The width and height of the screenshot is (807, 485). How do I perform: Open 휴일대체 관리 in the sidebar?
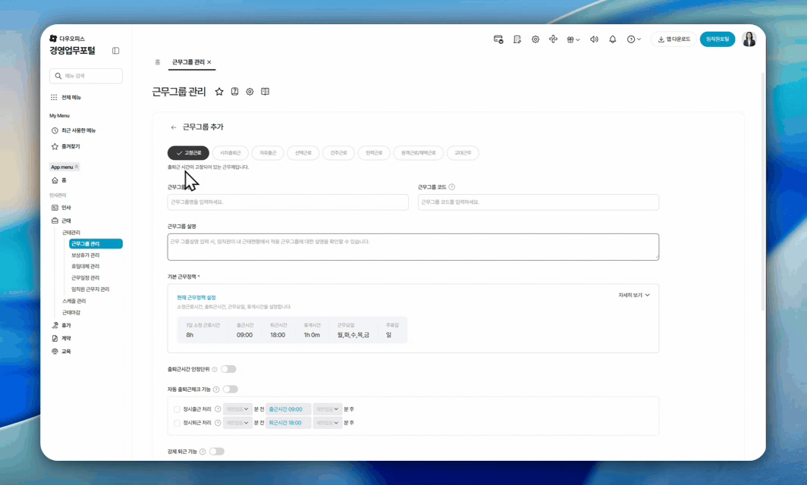86,267
